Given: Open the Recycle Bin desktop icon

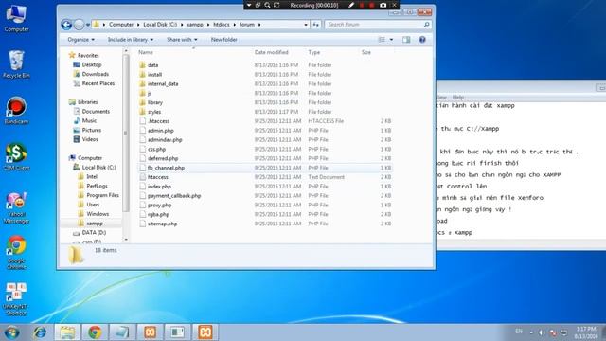Looking at the screenshot, I should pyautogui.click(x=16, y=64).
